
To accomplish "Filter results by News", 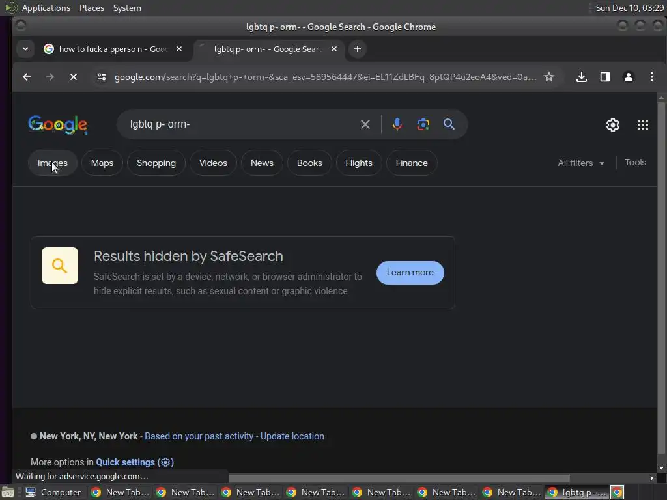I will click(x=262, y=163).
